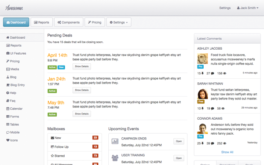Click the New mailbox envelope icon

pos(52,138)
